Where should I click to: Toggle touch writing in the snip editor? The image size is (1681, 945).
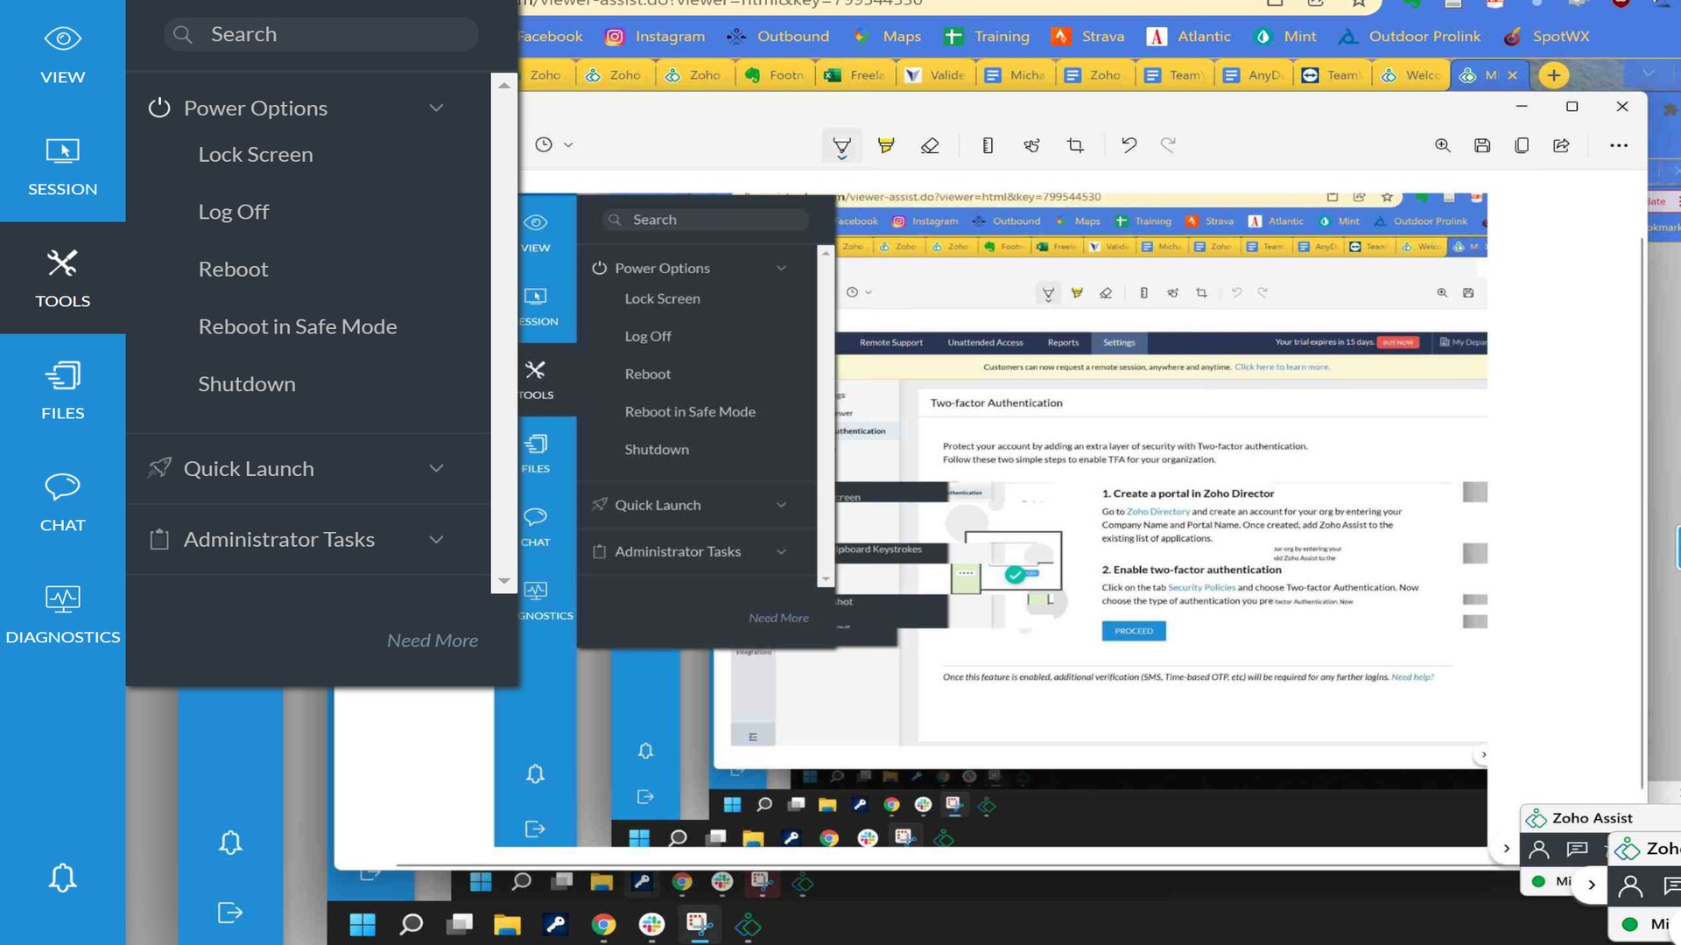point(1031,145)
